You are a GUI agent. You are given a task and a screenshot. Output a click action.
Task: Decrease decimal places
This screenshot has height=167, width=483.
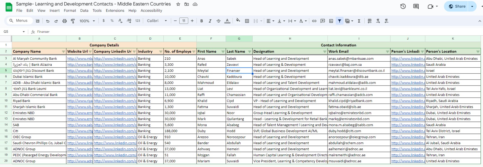pos(120,21)
